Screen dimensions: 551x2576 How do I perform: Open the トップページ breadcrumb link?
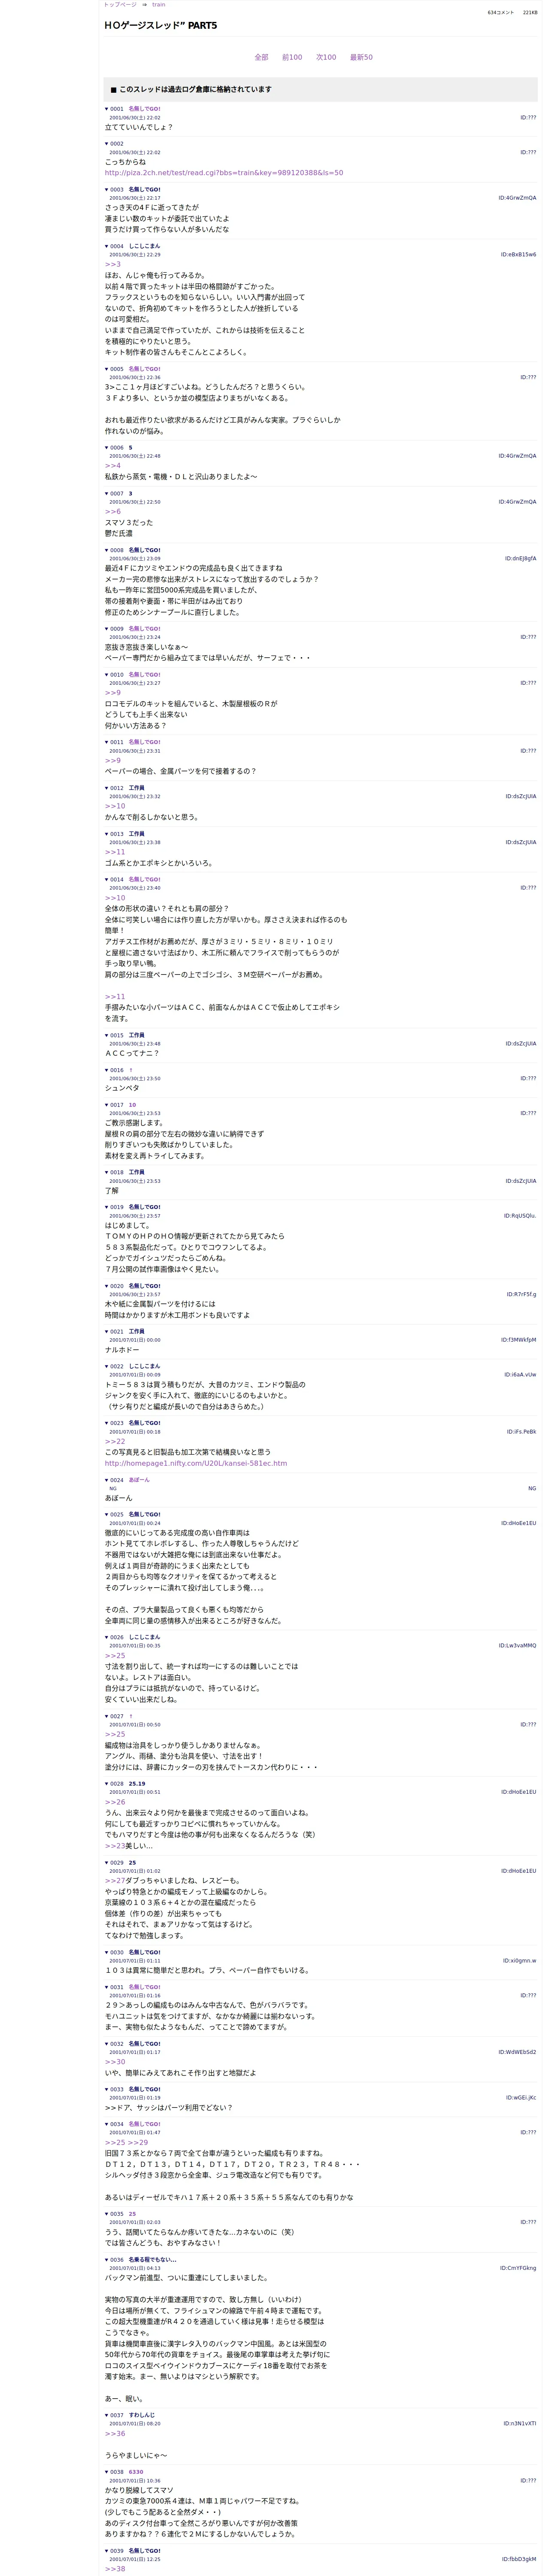[x=120, y=5]
